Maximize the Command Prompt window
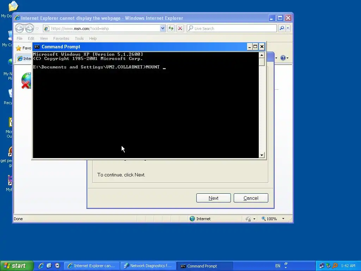Screen dimensions: 361x271 (x=255, y=47)
